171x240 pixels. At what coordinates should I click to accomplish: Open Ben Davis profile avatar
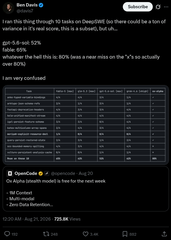pyautogui.click(x=9, y=8)
